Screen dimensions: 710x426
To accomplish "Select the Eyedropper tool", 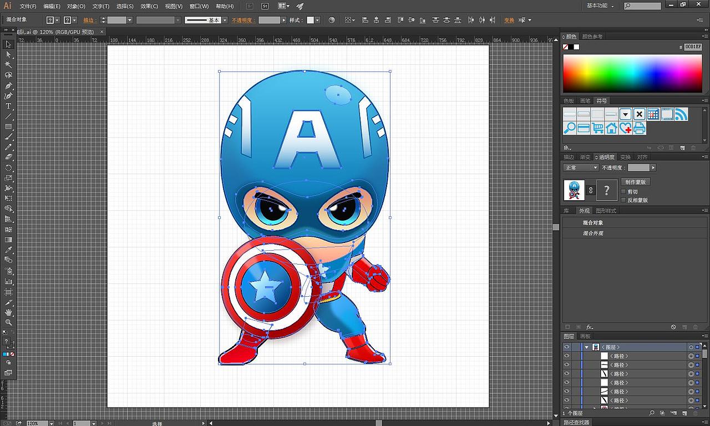I will point(8,250).
